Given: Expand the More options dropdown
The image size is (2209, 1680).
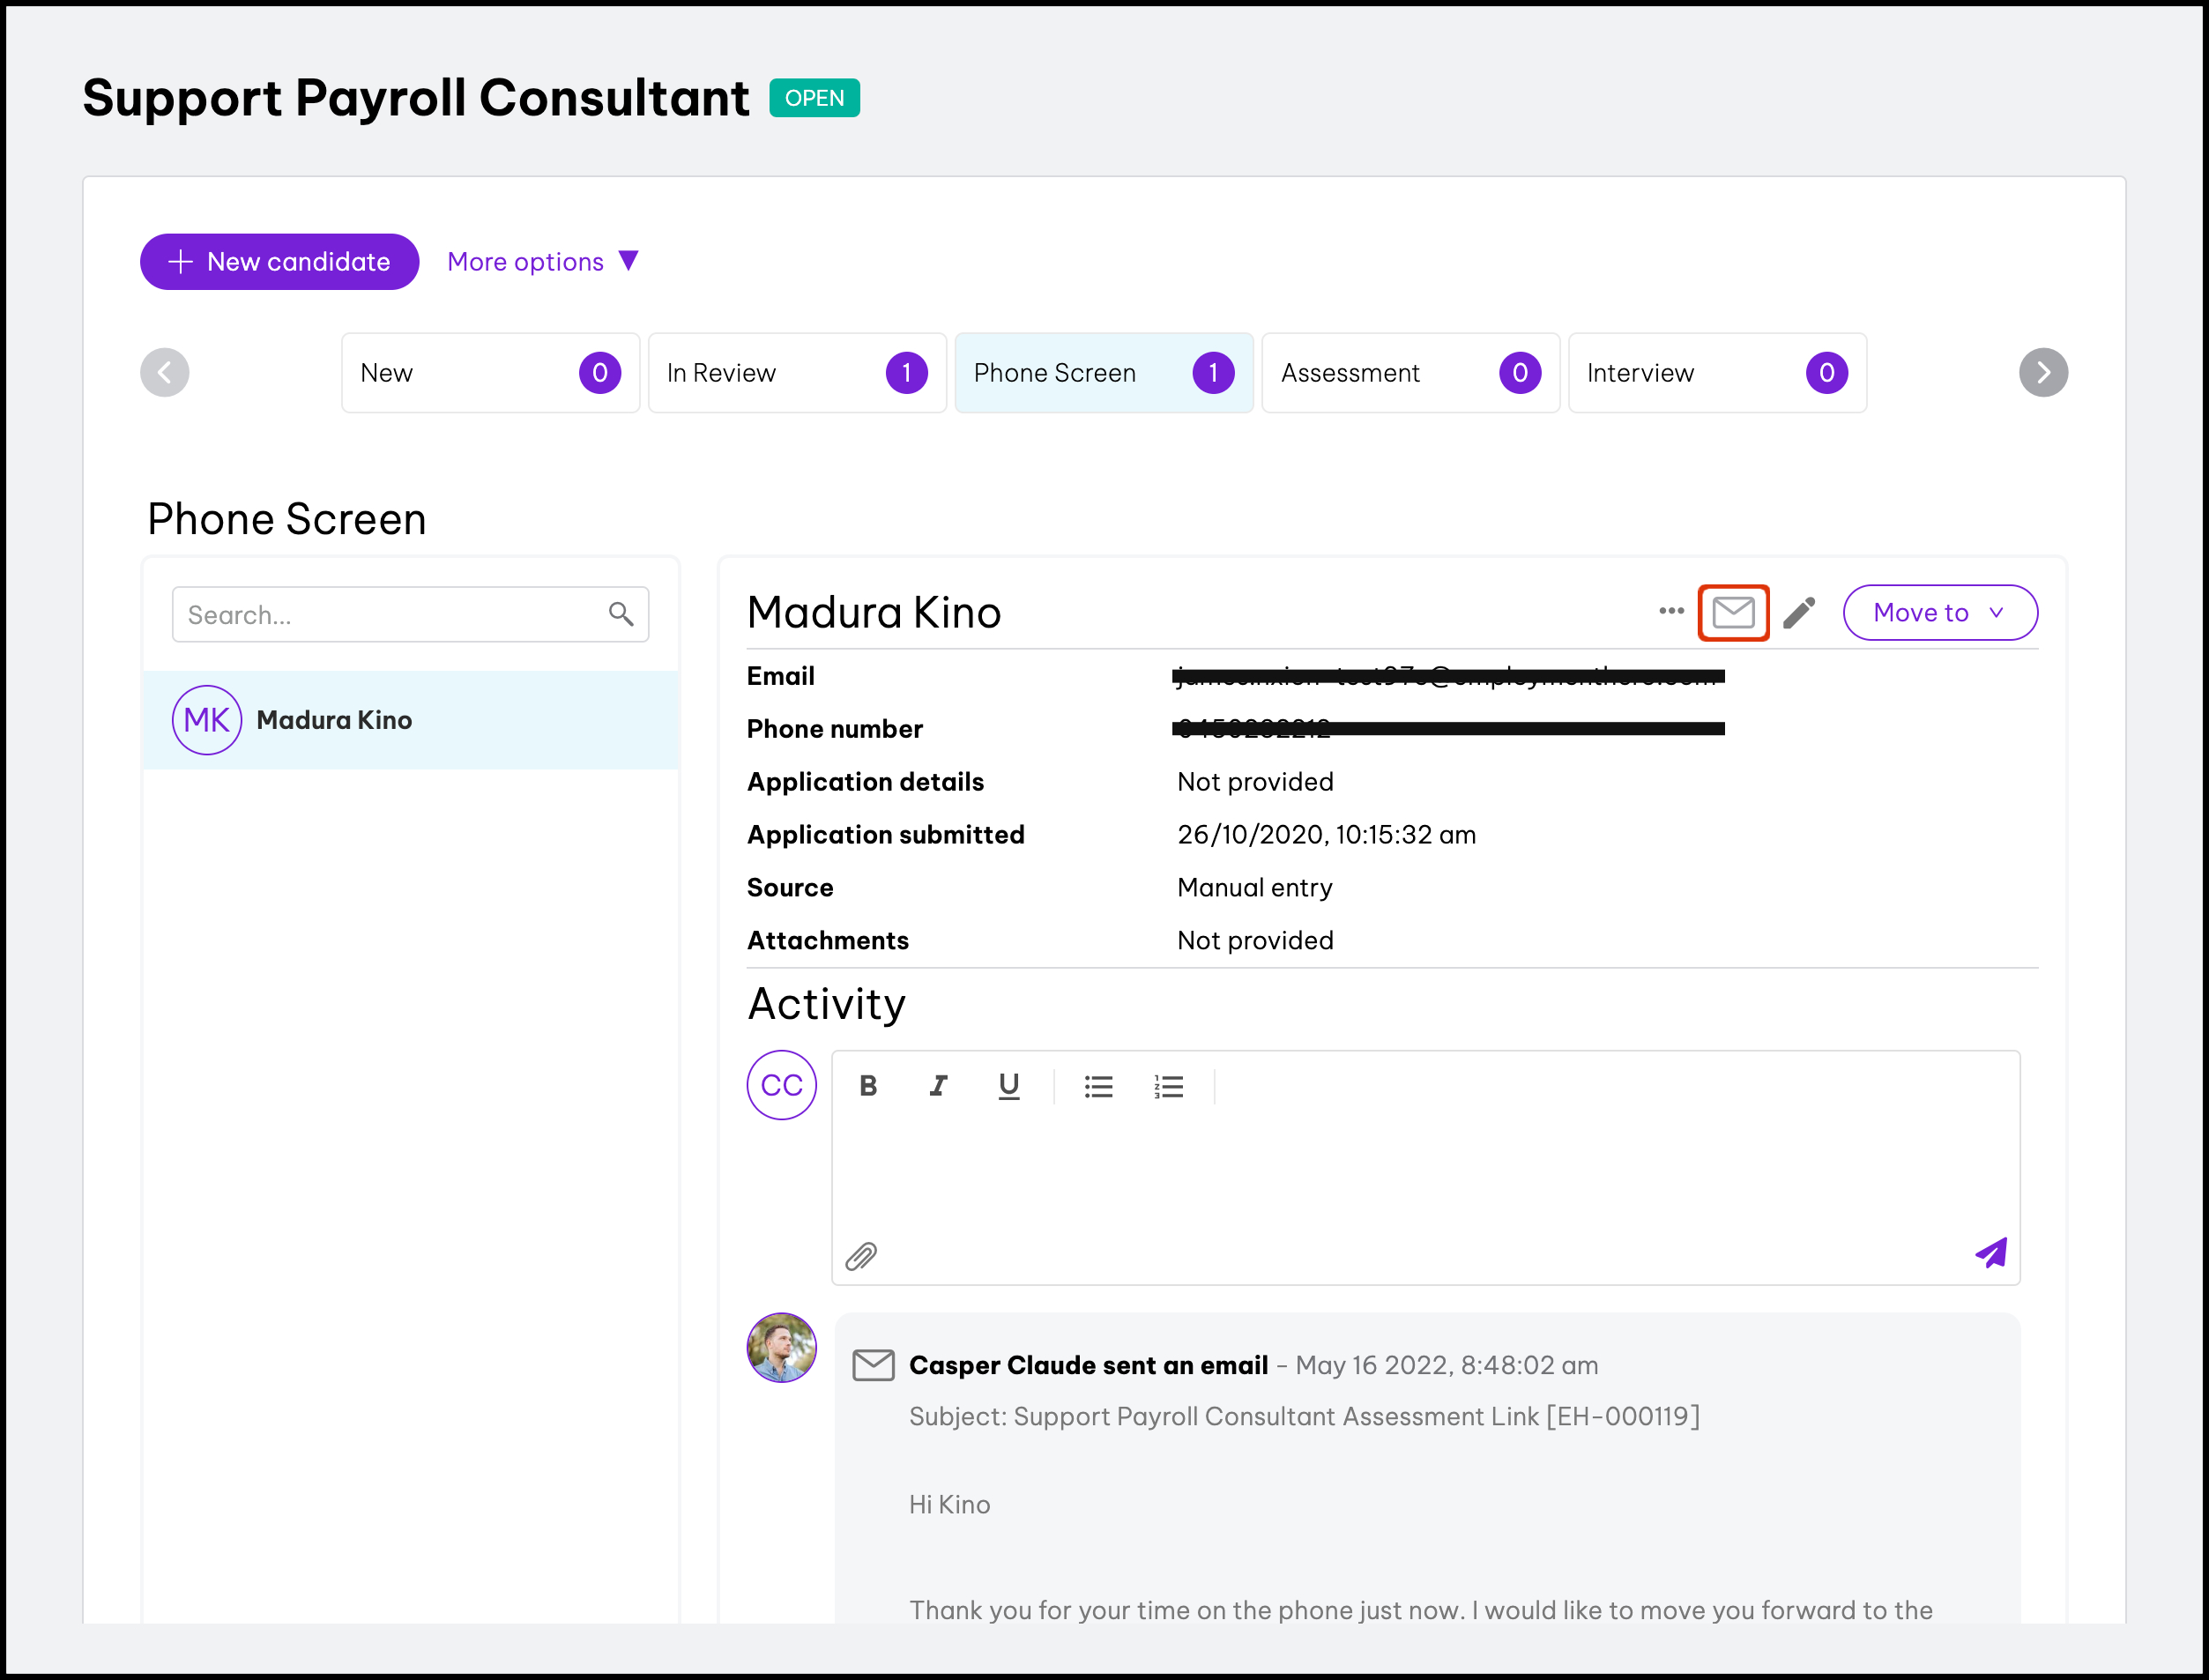Looking at the screenshot, I should [x=543, y=262].
